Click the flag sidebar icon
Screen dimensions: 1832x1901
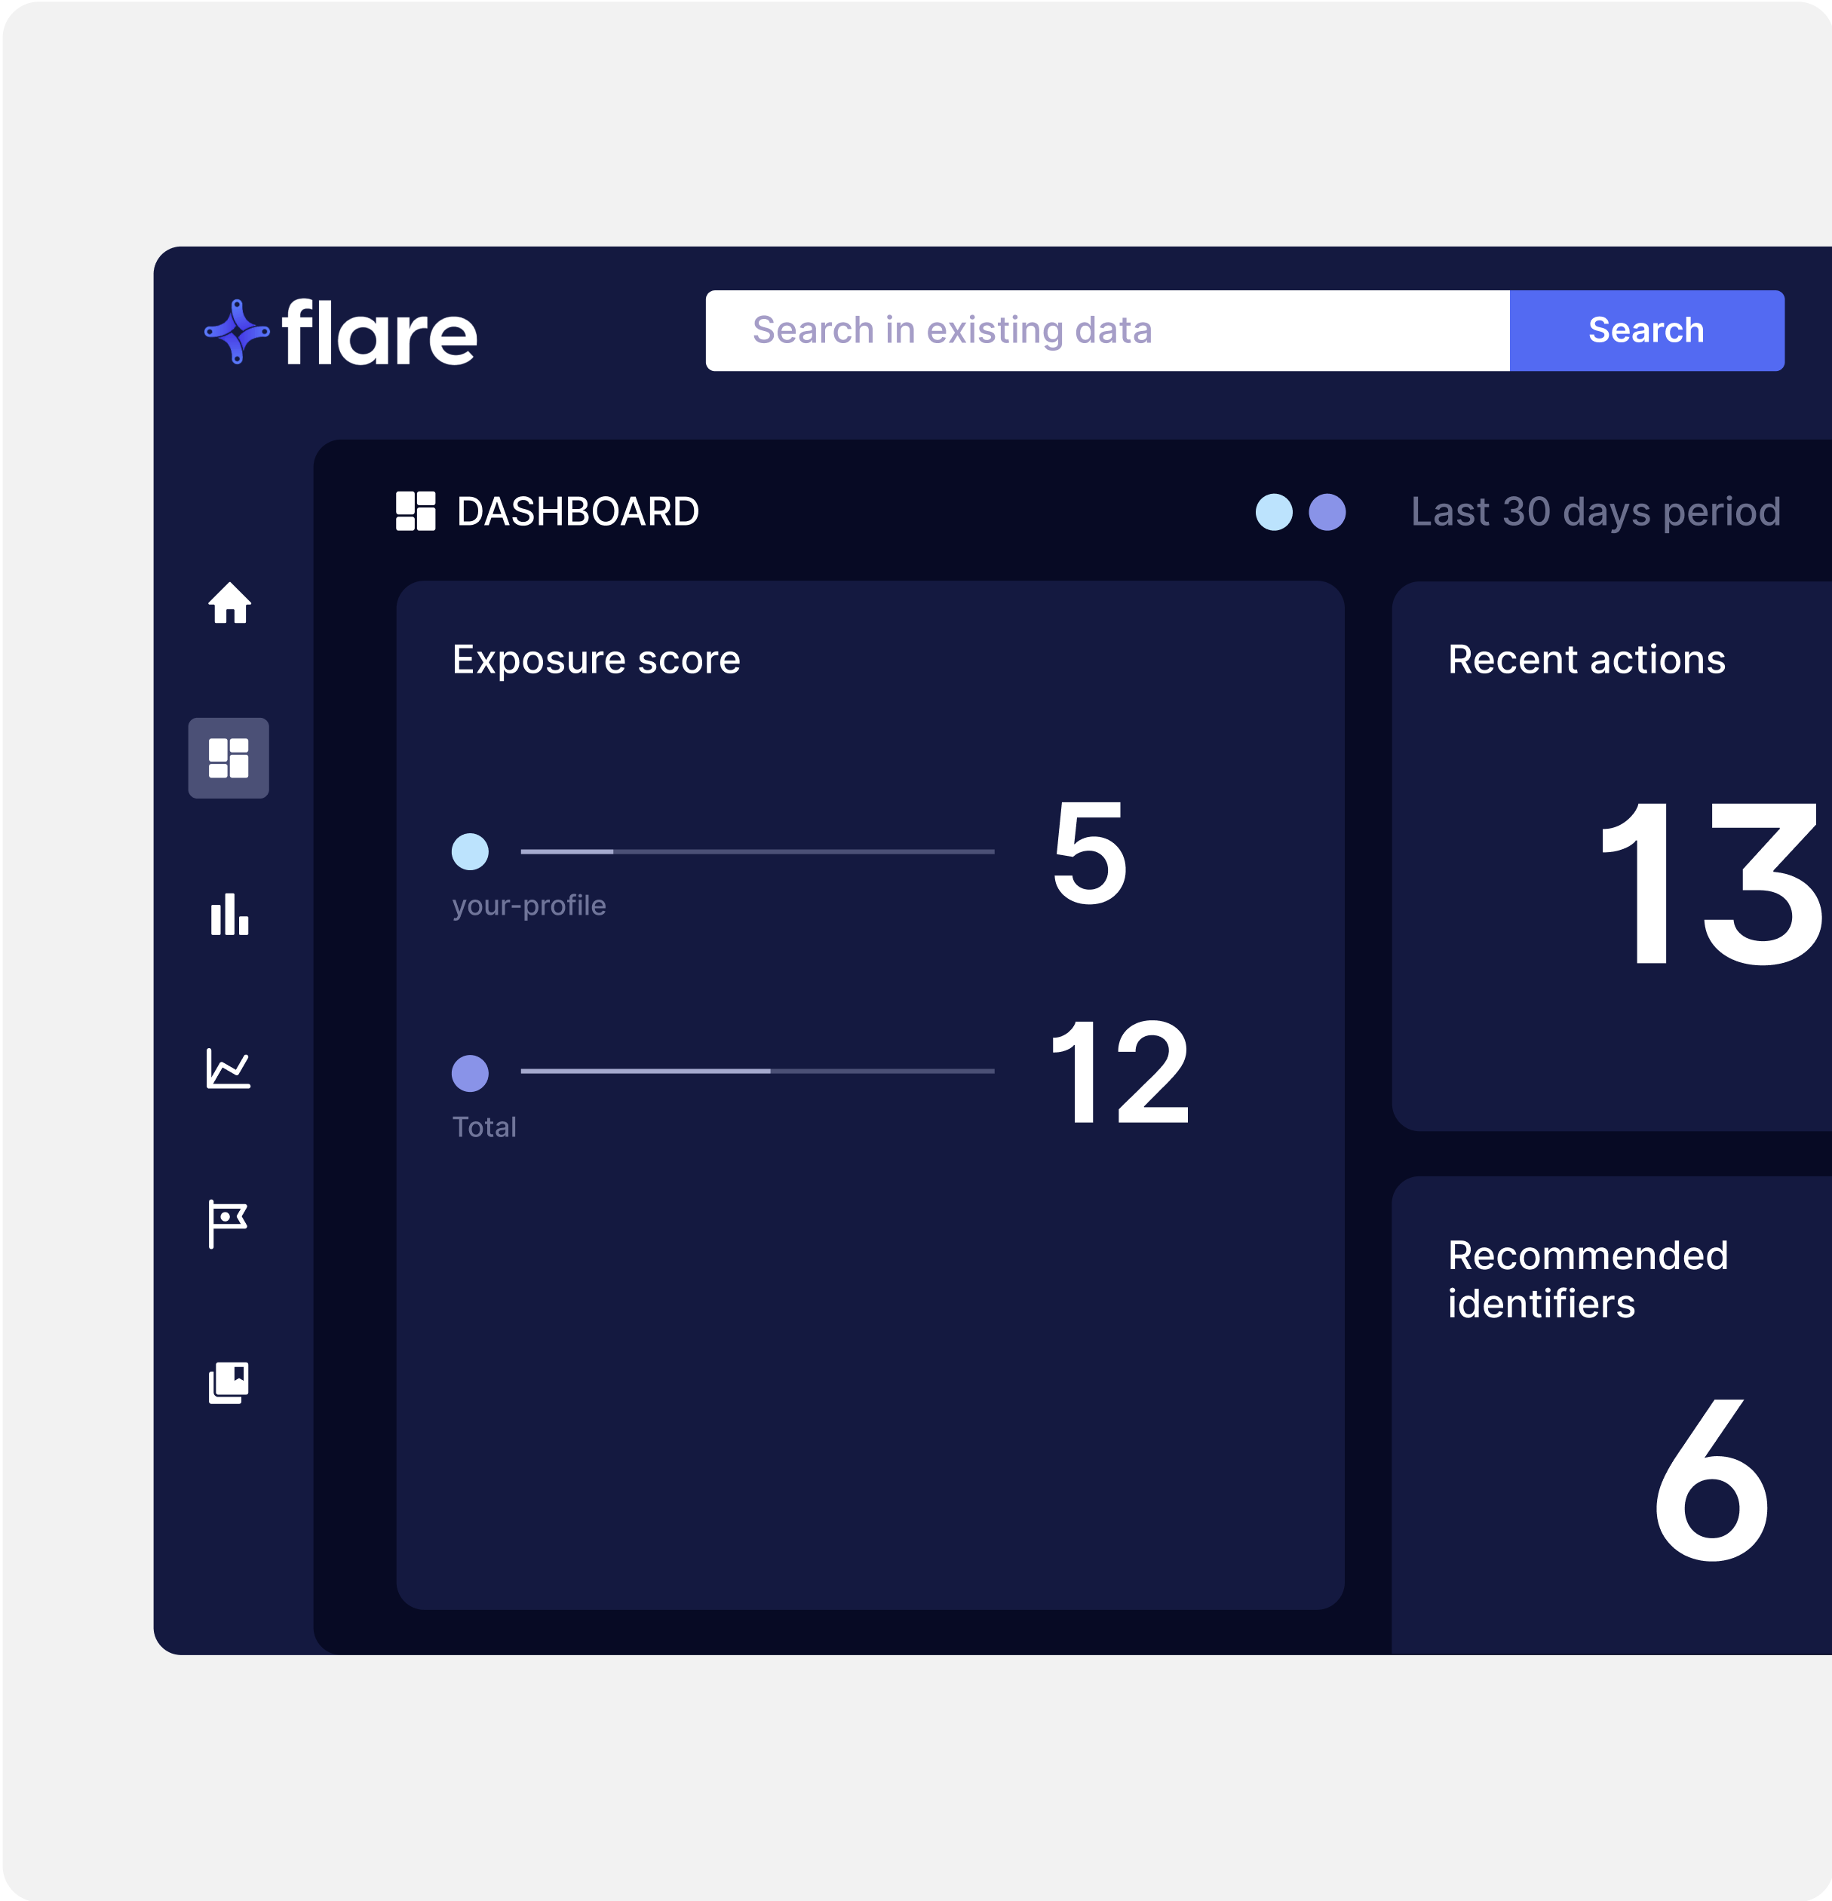click(x=228, y=1223)
